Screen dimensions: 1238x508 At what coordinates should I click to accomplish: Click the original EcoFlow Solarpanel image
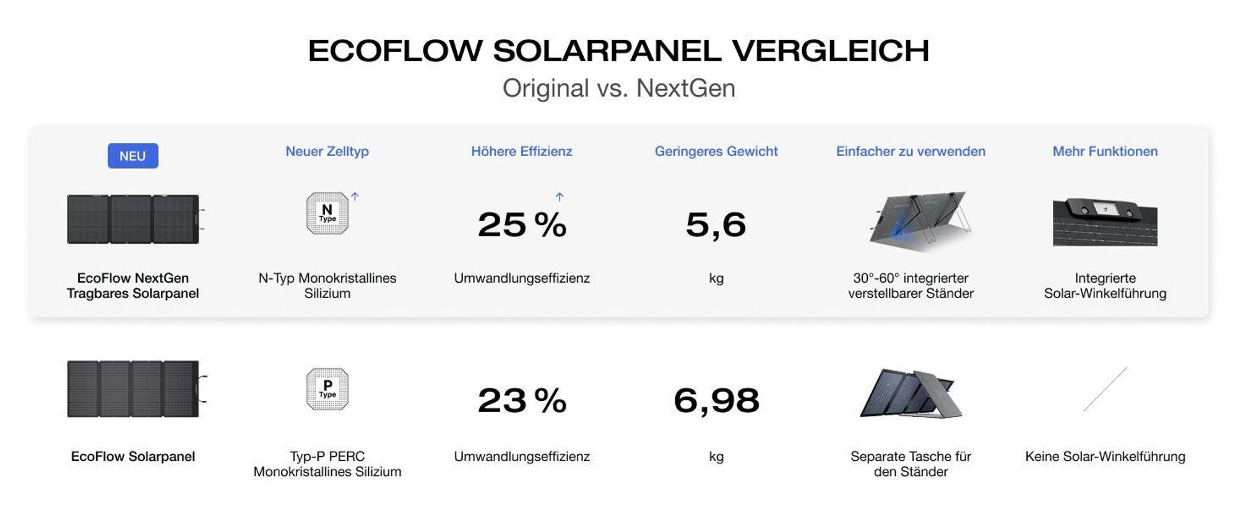137,389
